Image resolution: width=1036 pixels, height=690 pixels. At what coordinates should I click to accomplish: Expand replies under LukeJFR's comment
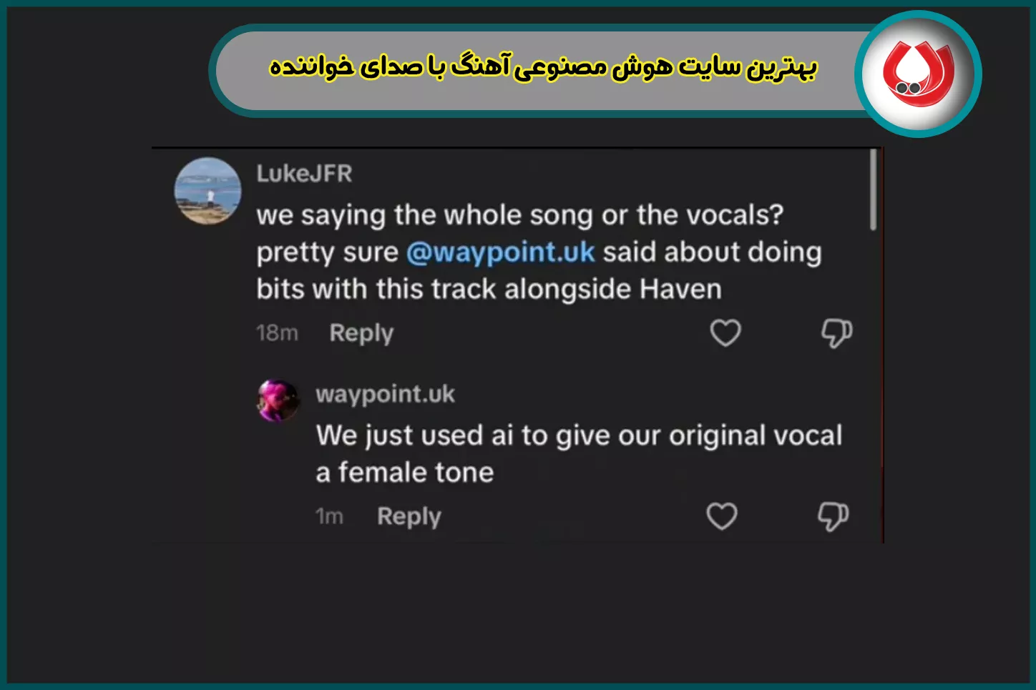pos(360,332)
